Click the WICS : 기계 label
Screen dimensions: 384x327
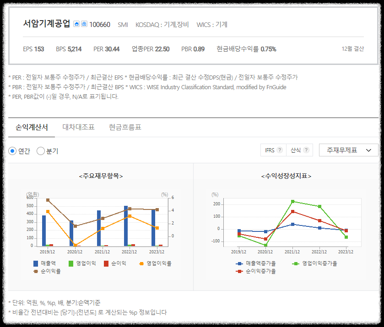(x=212, y=25)
